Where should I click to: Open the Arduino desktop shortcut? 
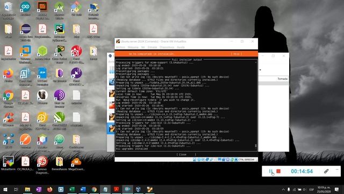[25, 9]
